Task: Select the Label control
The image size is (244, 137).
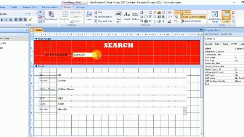Action: tap(127, 16)
